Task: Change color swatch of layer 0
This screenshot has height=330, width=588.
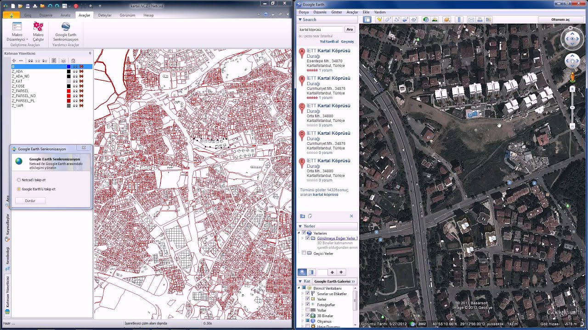Action: 68,66
